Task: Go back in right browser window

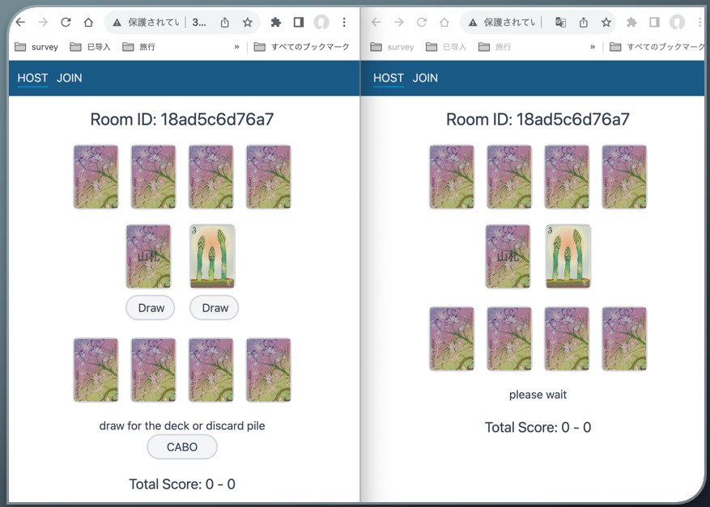Action: (376, 22)
